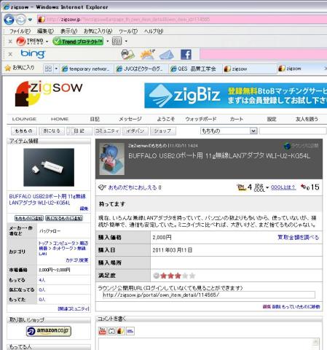The height and width of the screenshot is (350, 327).
Task: Click the 気になるものに追加 button
Action: tap(64, 218)
